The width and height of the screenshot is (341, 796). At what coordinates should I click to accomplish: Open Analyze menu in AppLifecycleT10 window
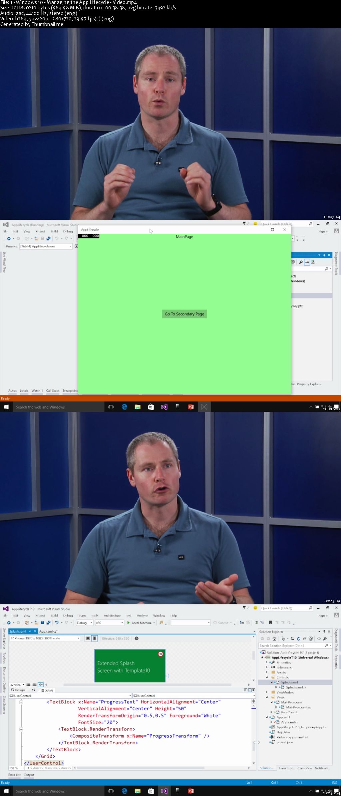pos(142,616)
